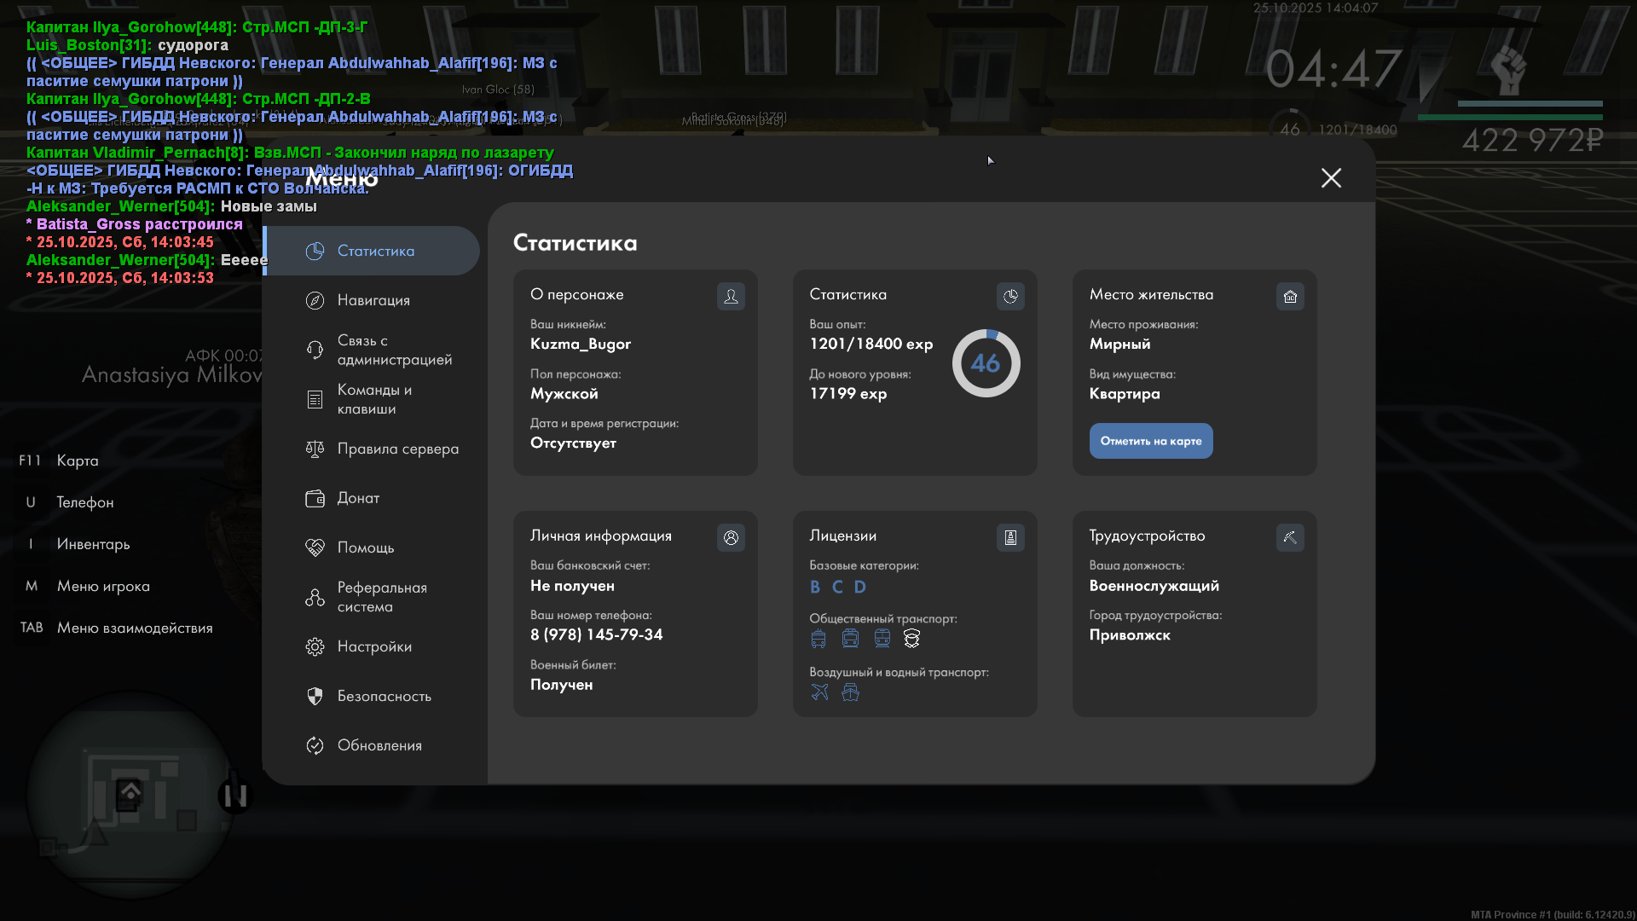Click the character profile icon in О персонаже card
The height and width of the screenshot is (921, 1637).
click(731, 296)
